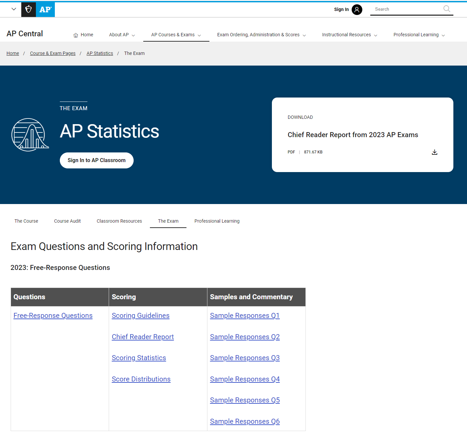Click the Scoring column header
Screen dimensions: 467x446
coord(158,297)
